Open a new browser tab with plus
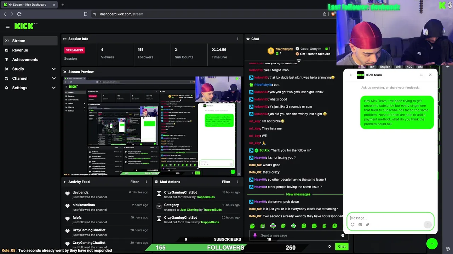 pos(63,5)
